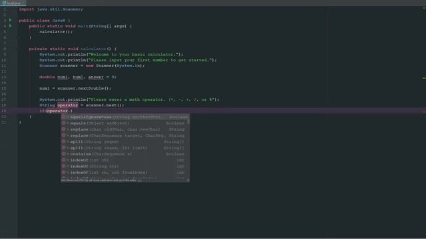426x239 pixels.
Task: Click highlighted operator variable on line 18
Action: [x=68, y=106]
